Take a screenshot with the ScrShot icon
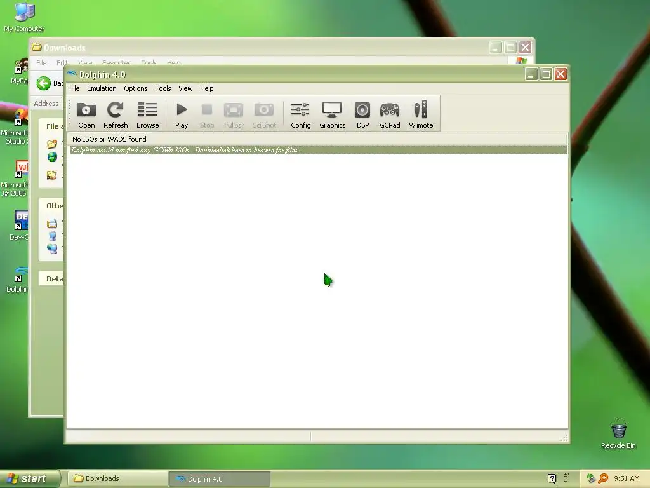 [264, 115]
